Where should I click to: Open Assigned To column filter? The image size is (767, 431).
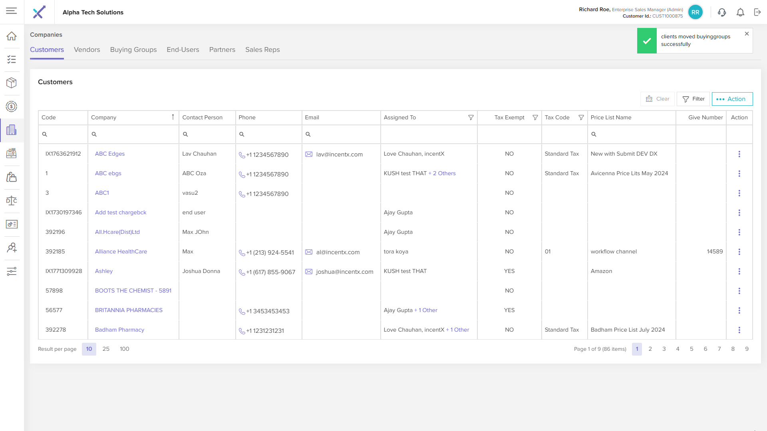coord(471,117)
